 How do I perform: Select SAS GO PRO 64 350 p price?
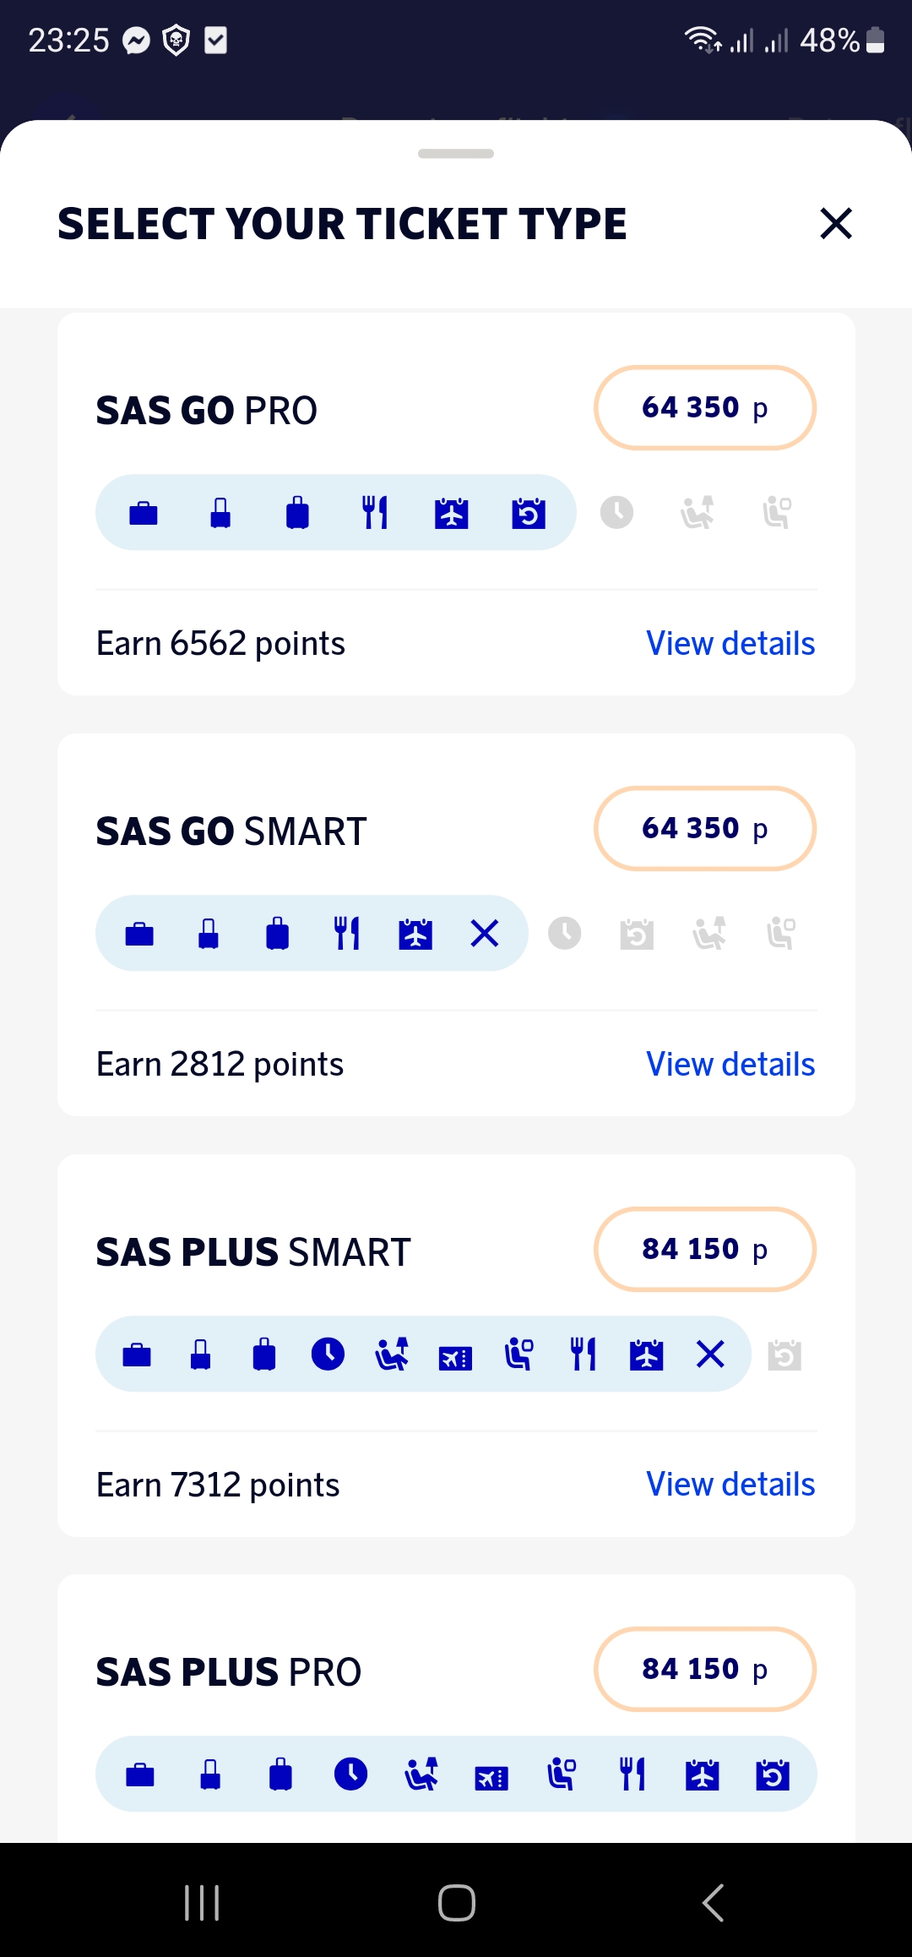[x=704, y=407]
